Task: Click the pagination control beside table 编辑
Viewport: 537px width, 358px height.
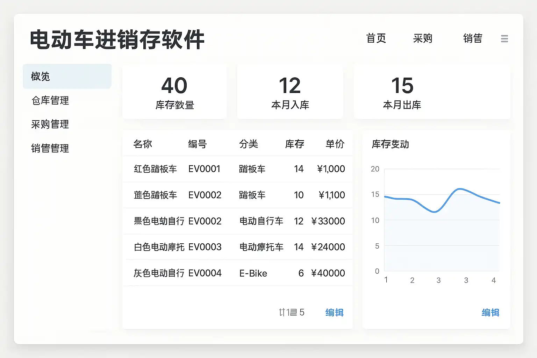Action: click(x=292, y=313)
